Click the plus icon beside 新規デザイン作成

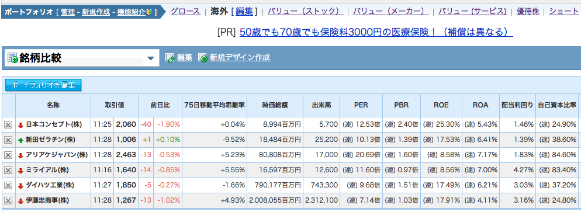click(203, 58)
